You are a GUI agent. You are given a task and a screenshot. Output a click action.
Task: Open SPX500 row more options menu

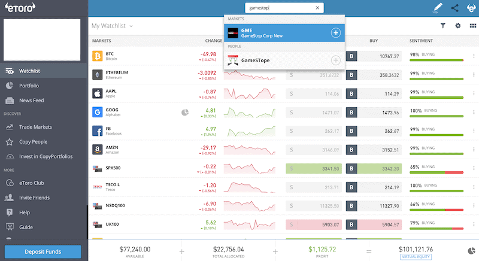[x=474, y=168]
